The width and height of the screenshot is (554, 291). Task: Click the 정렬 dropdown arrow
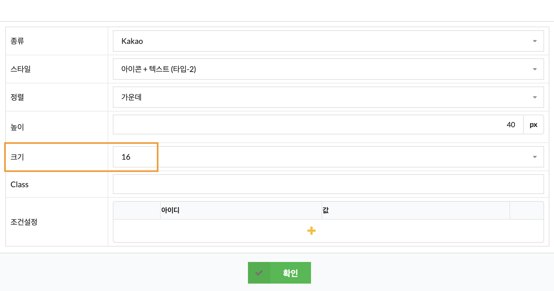click(535, 97)
